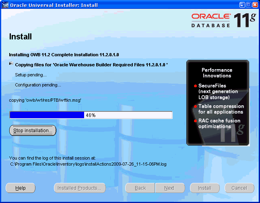Click the Next button
Screen dimensions: 260x203
coord(169,188)
